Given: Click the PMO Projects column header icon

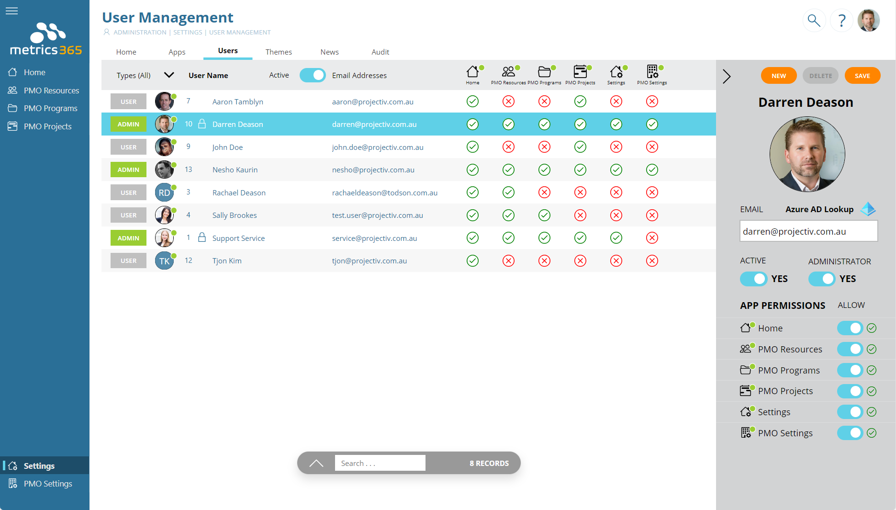Looking at the screenshot, I should tap(580, 72).
